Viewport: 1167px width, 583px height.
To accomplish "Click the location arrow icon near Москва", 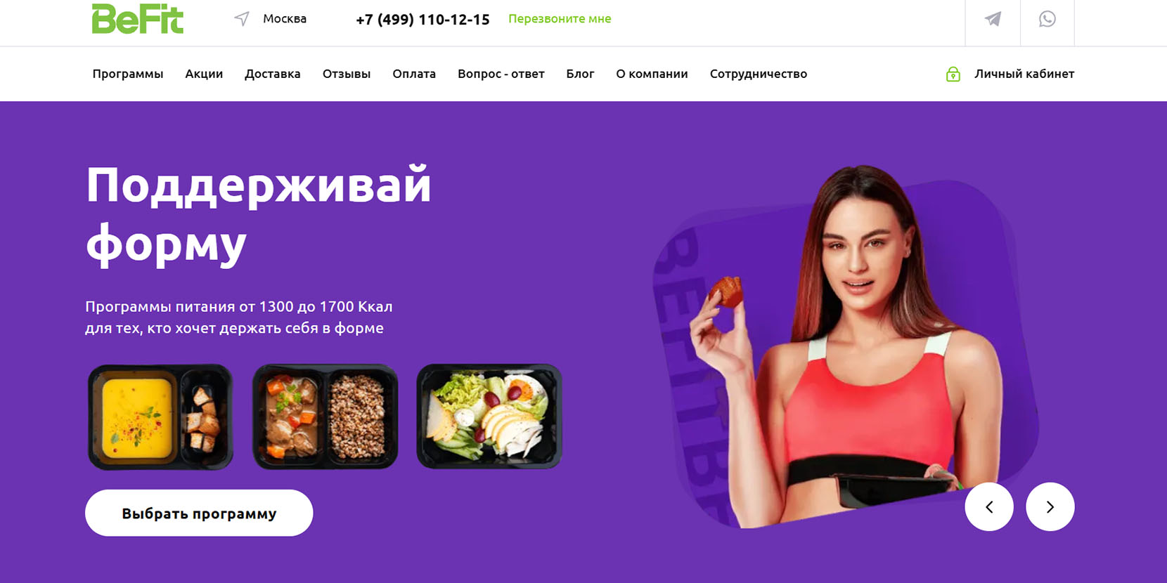I will tap(242, 19).
